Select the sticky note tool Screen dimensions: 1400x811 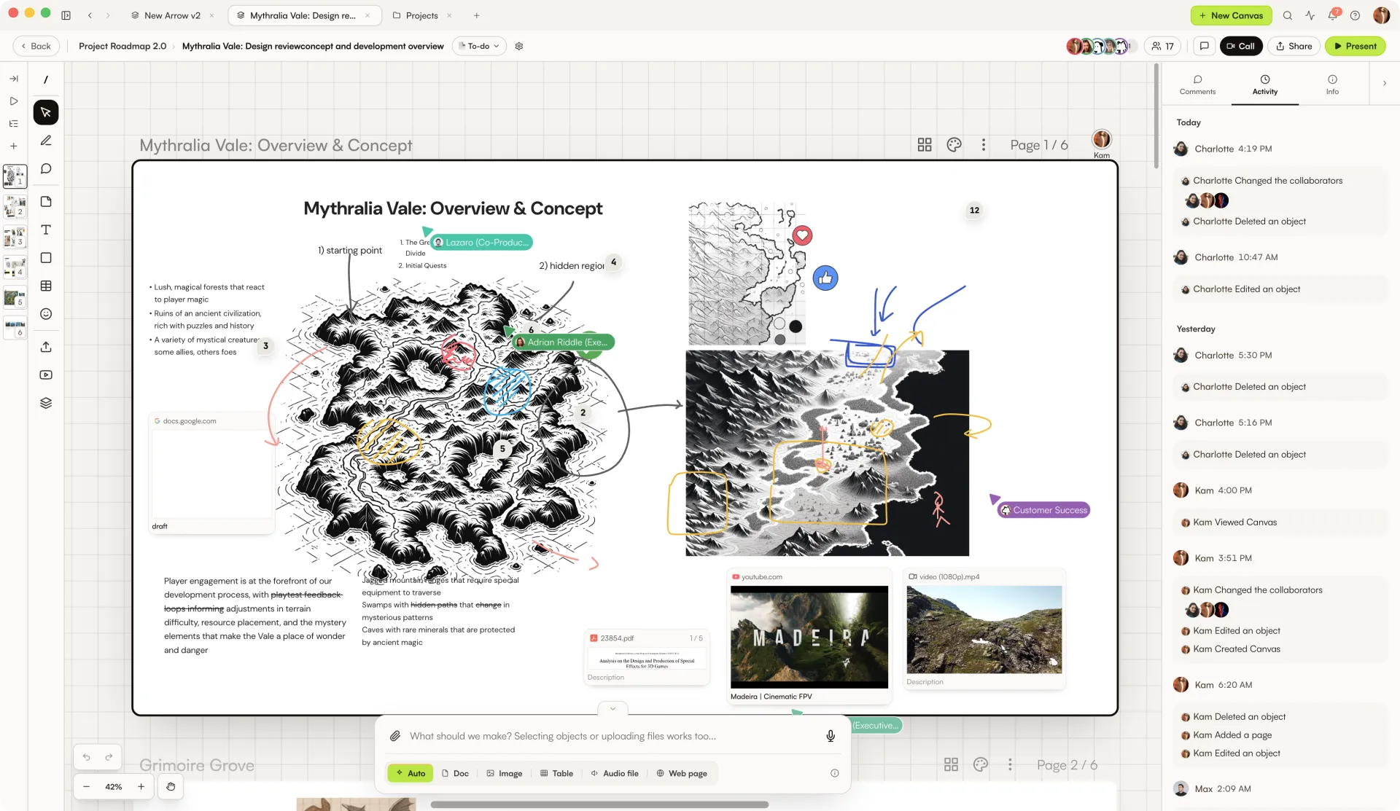pyautogui.click(x=46, y=202)
